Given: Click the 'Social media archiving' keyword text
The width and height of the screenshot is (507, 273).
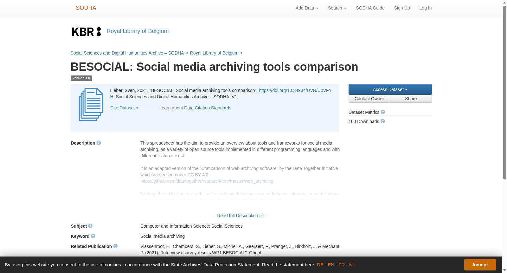Looking at the screenshot, I should pyautogui.click(x=163, y=236).
